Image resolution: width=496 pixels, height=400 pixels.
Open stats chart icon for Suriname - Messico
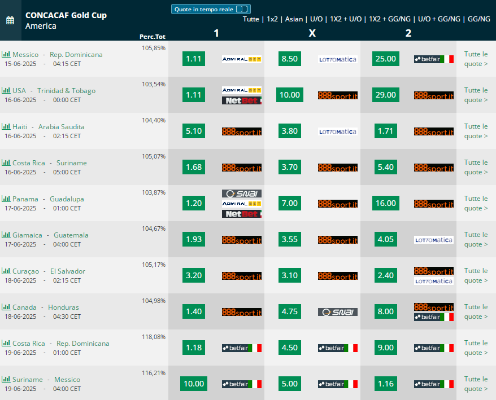(6, 379)
